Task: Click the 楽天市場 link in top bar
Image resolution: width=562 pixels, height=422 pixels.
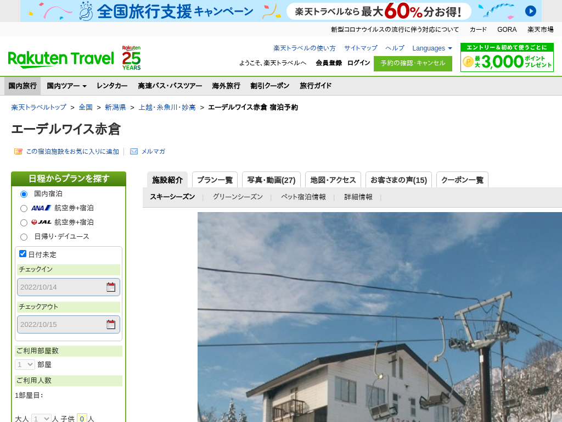Action: 541,30
